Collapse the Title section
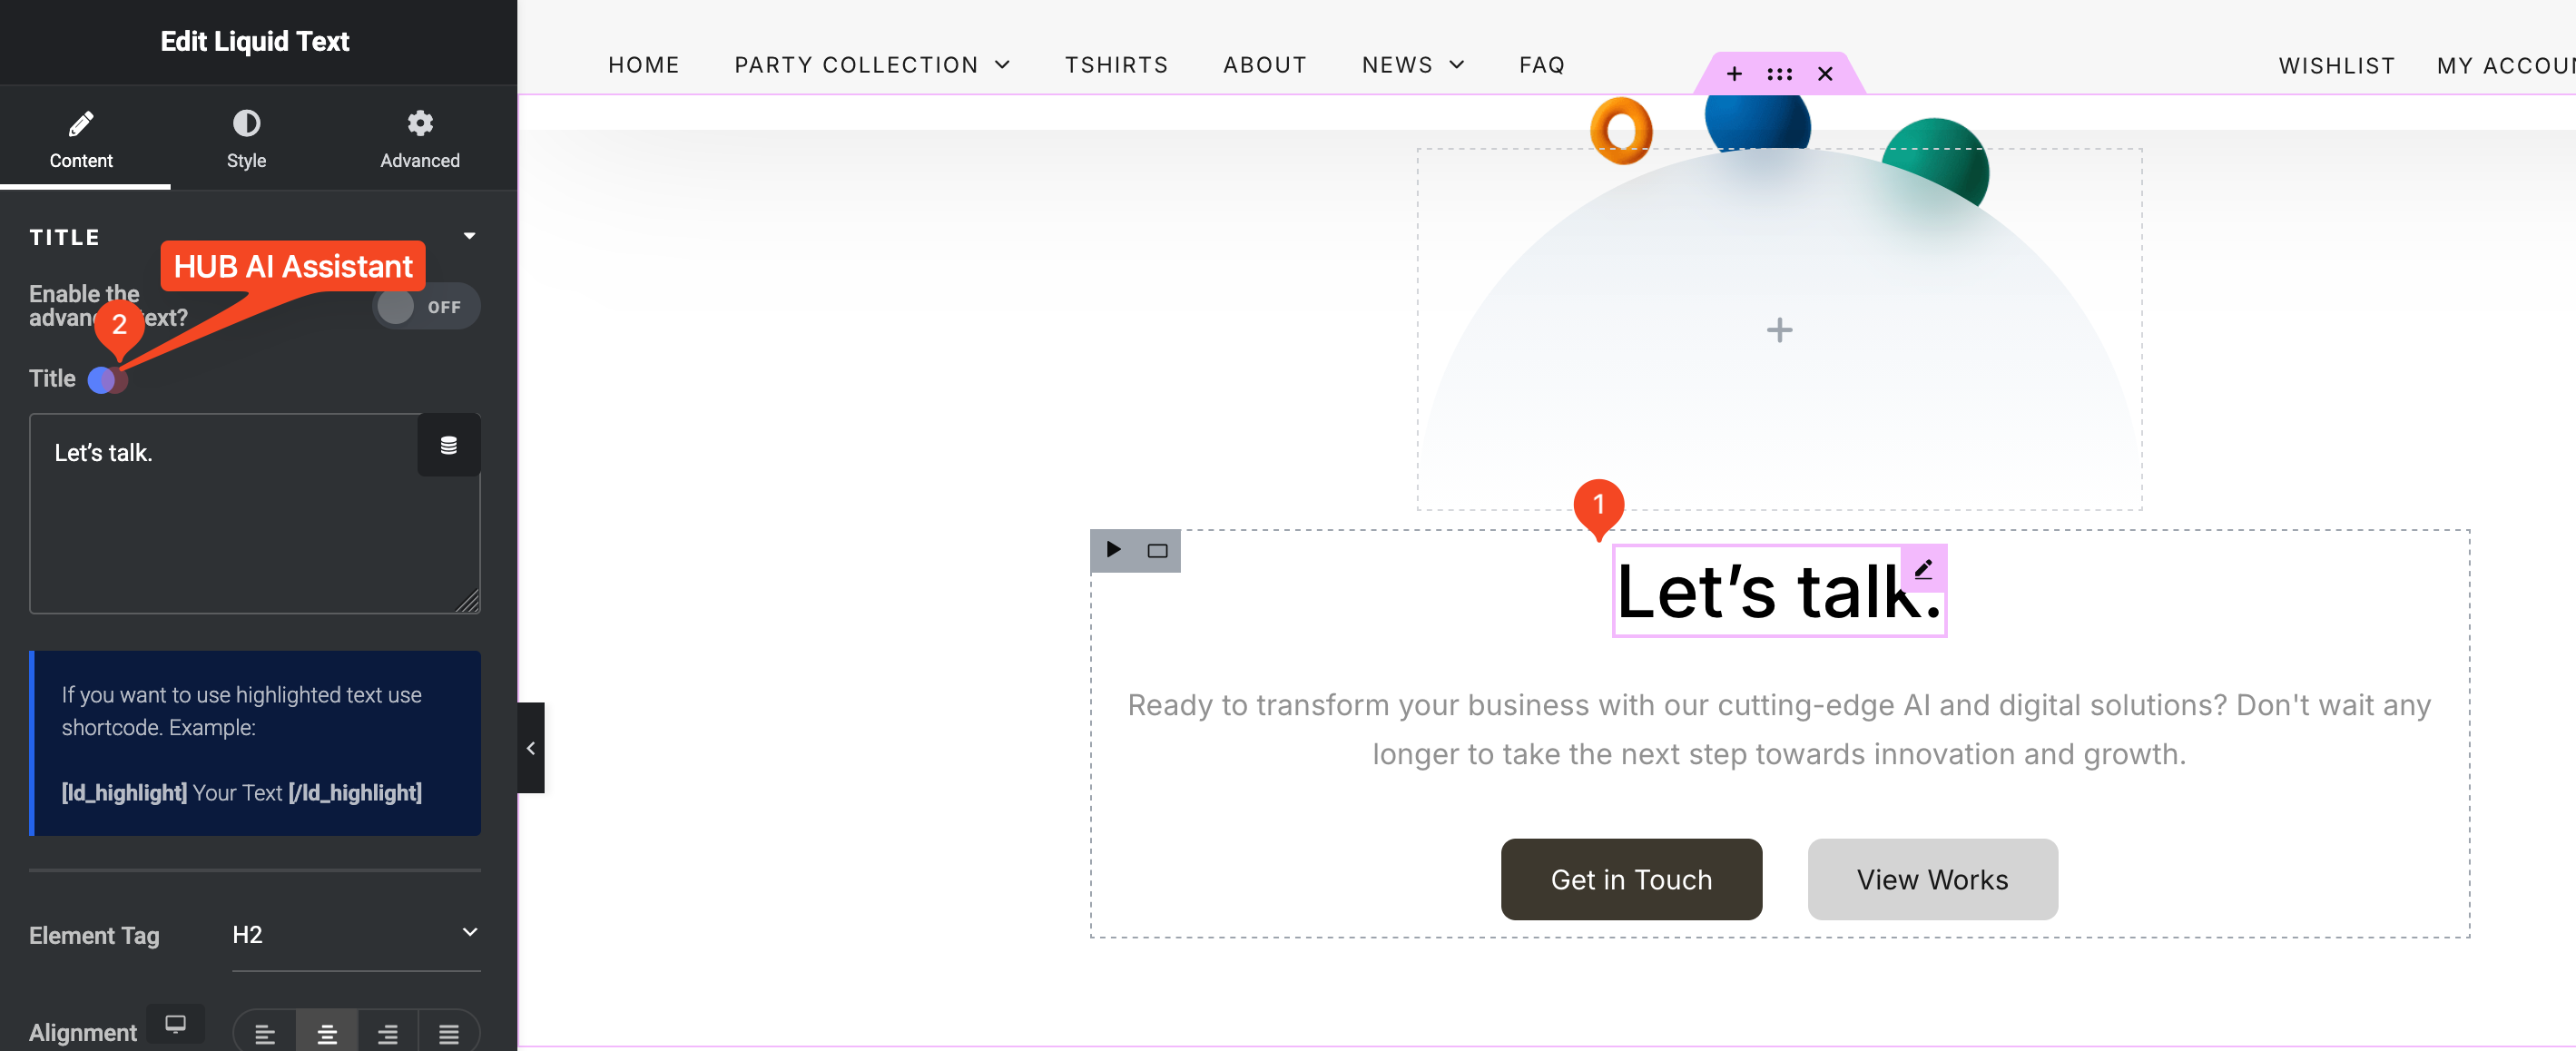The image size is (2576, 1051). coord(469,236)
